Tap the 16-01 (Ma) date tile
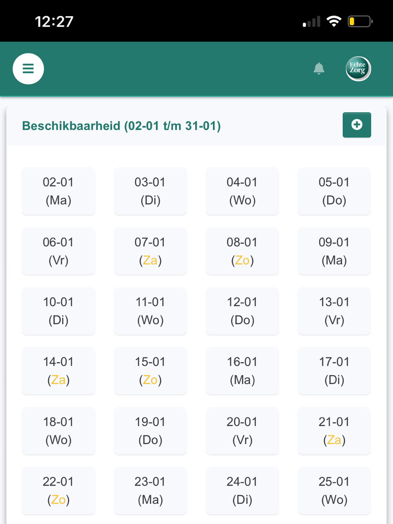Image resolution: width=393 pixels, height=524 pixels. 242,371
